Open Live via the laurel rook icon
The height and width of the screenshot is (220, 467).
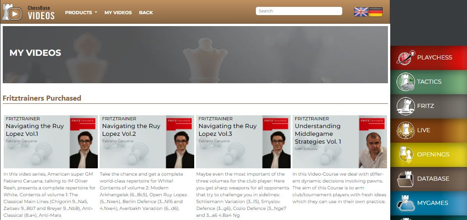[x=406, y=130]
